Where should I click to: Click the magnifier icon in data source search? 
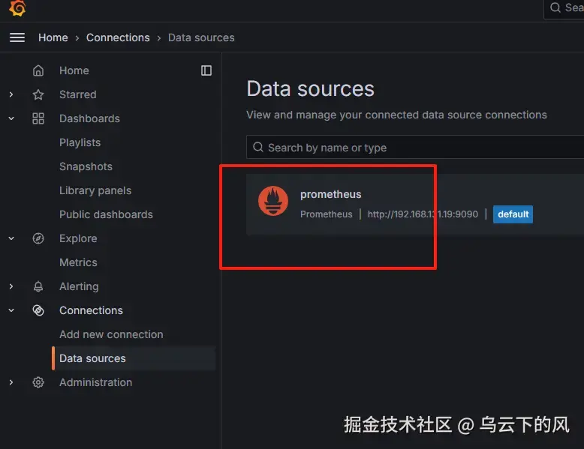coord(258,148)
